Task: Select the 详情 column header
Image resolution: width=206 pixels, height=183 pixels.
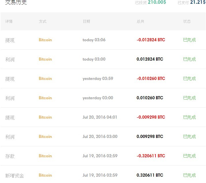Action: [x=9, y=21]
